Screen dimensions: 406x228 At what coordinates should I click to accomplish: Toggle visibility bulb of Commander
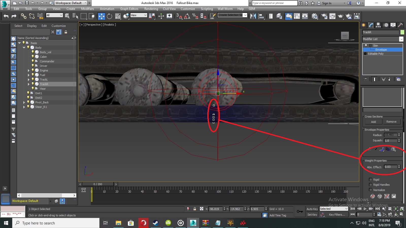(32, 61)
